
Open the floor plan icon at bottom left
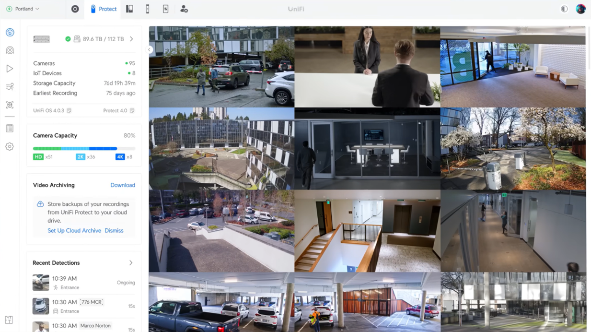coord(9,320)
